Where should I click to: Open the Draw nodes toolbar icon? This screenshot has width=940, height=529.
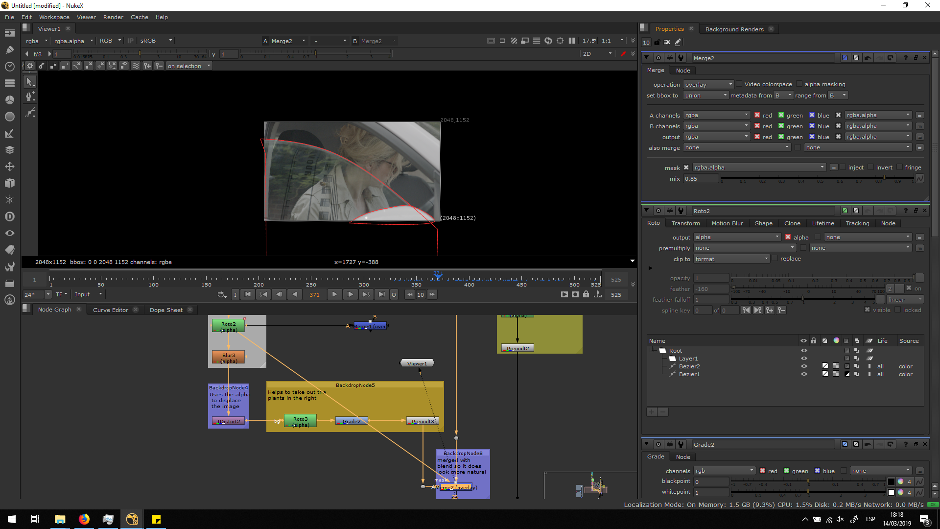click(9, 49)
